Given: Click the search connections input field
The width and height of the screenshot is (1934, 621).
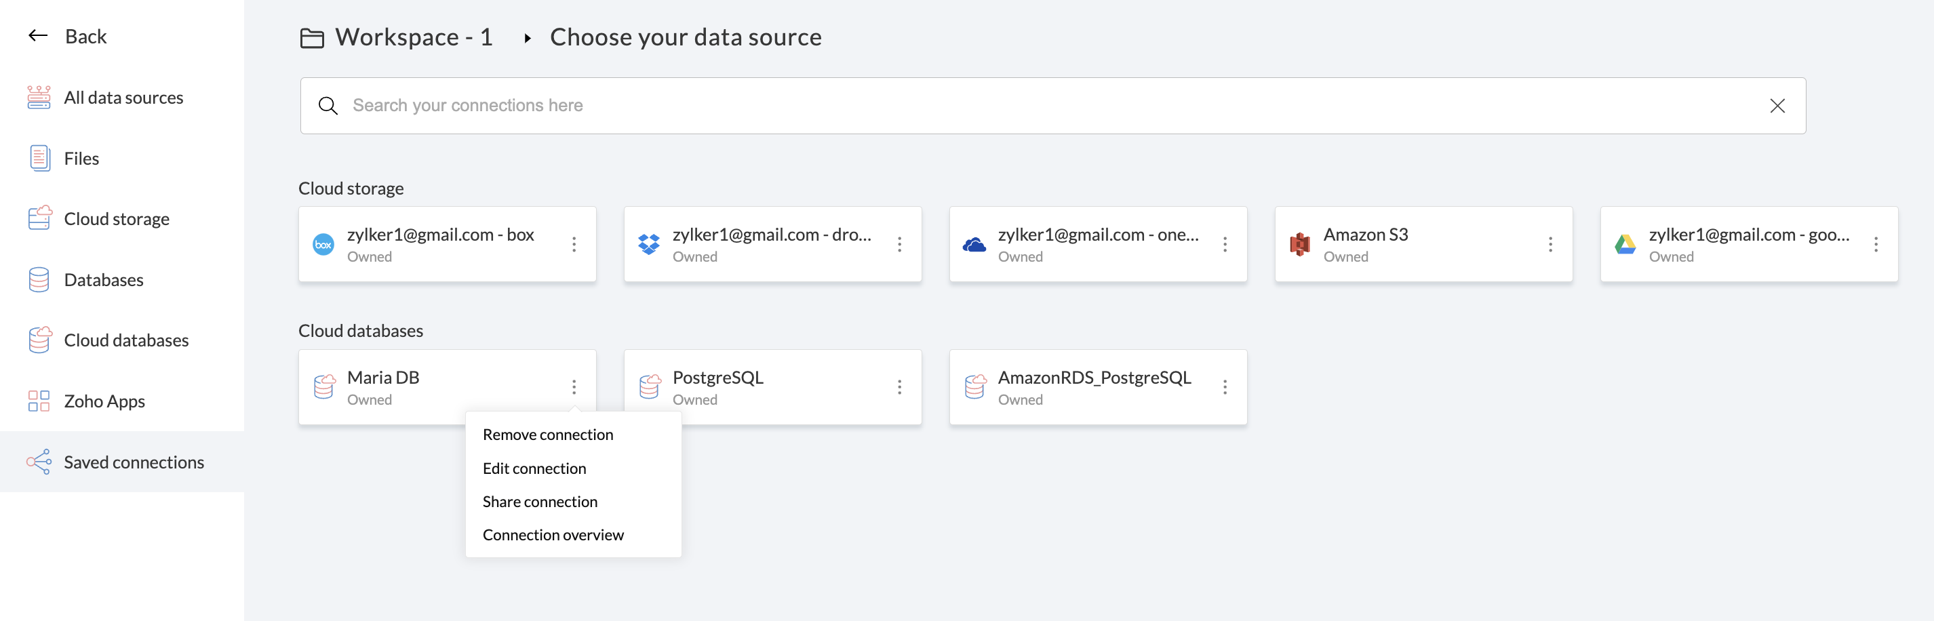Looking at the screenshot, I should click(1051, 106).
